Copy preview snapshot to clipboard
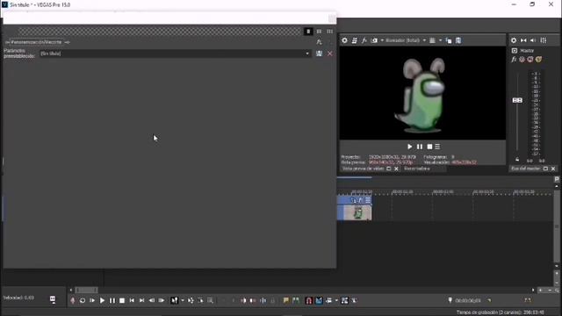562x316 pixels. [x=449, y=40]
